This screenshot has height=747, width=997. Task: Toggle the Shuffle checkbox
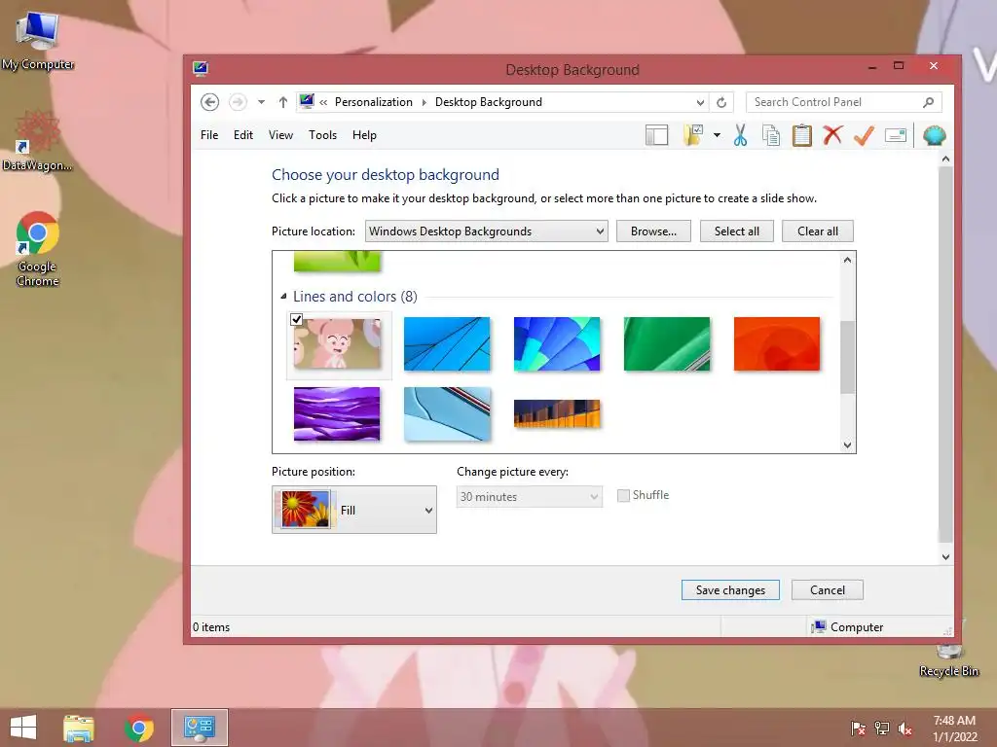pyautogui.click(x=623, y=495)
